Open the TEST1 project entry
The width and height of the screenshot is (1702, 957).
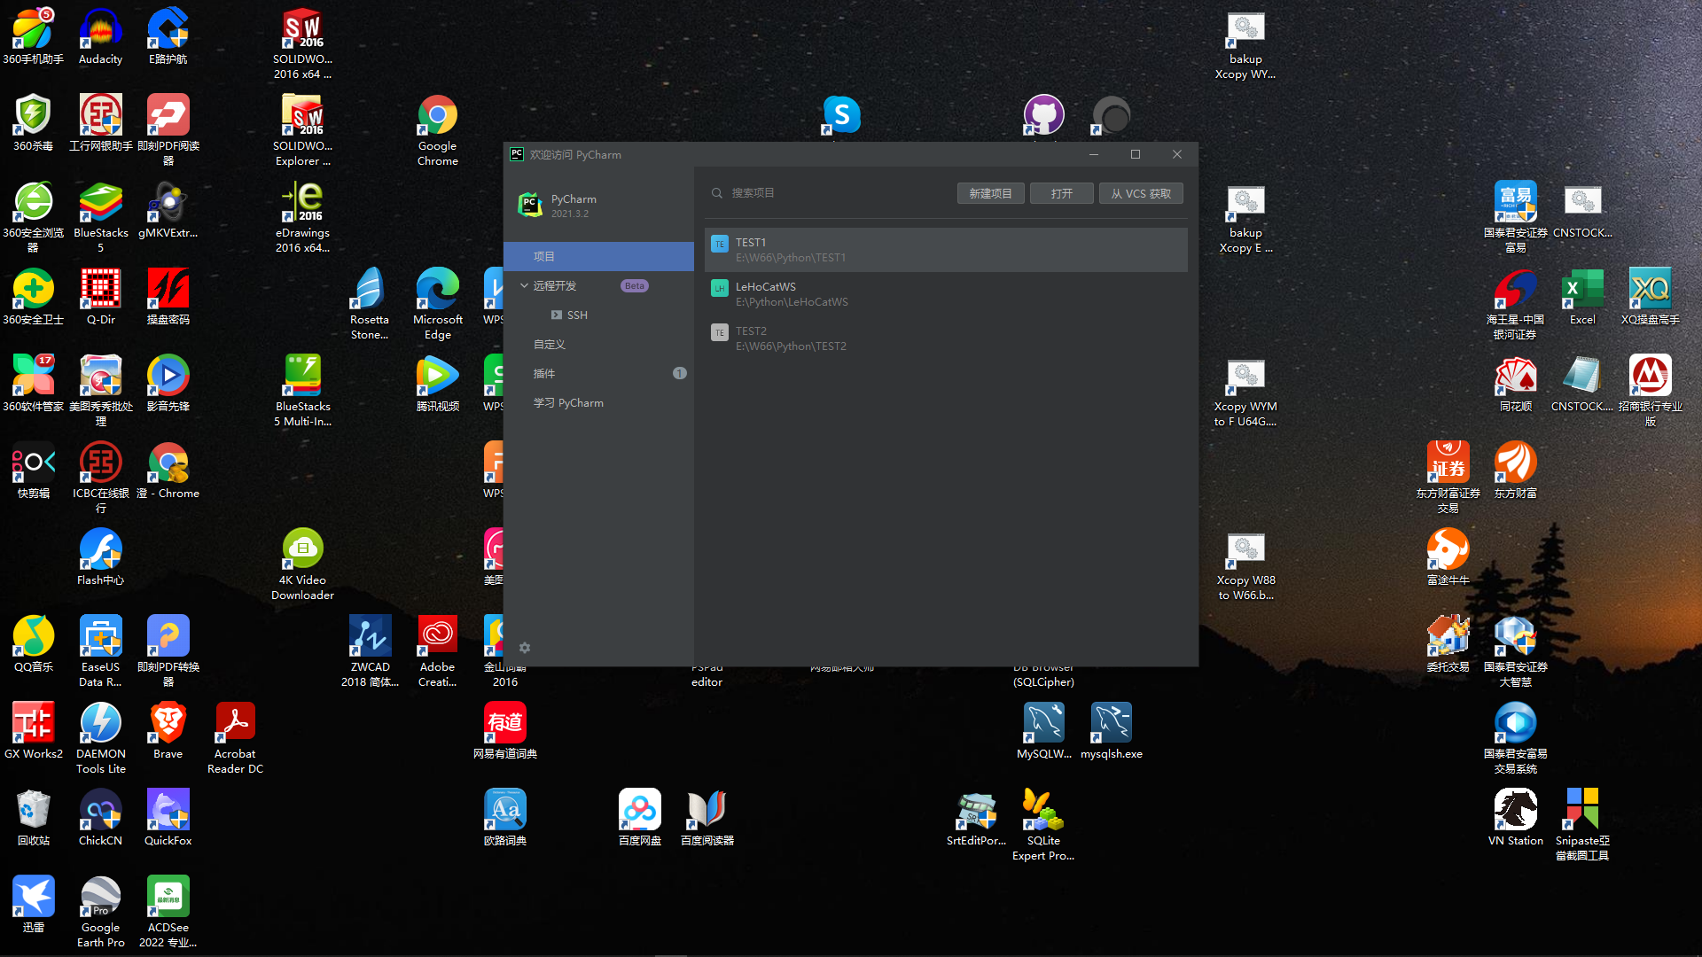click(946, 250)
